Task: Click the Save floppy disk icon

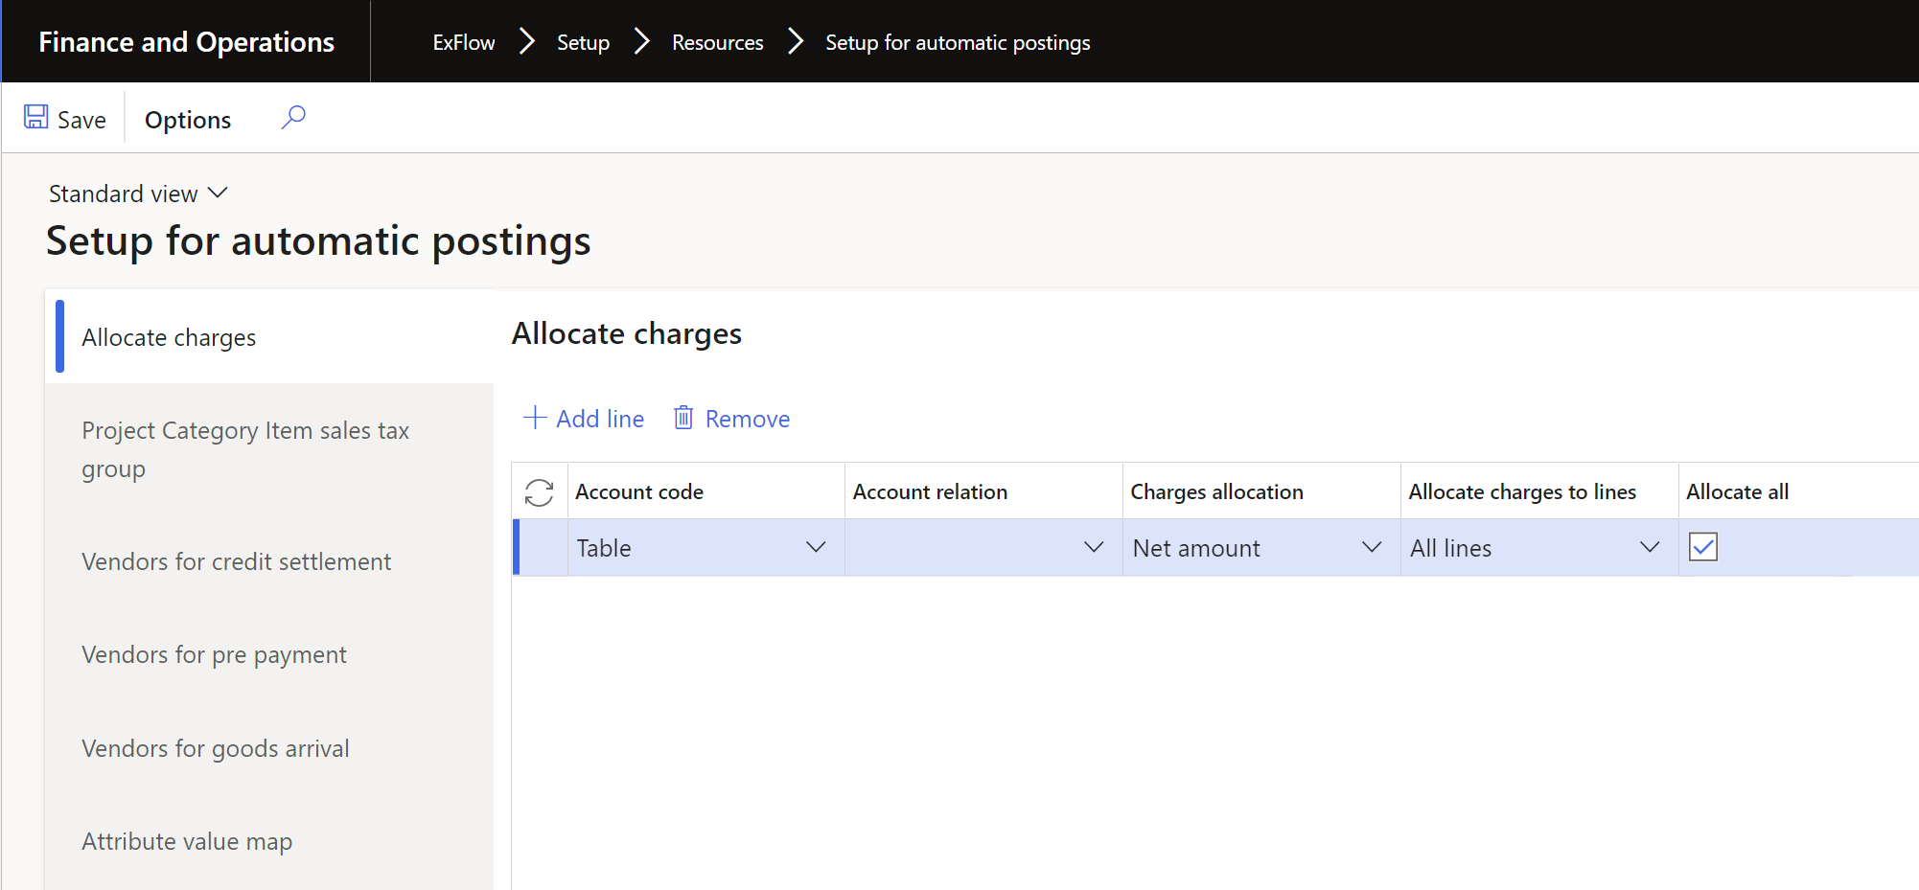Action: click(36, 117)
